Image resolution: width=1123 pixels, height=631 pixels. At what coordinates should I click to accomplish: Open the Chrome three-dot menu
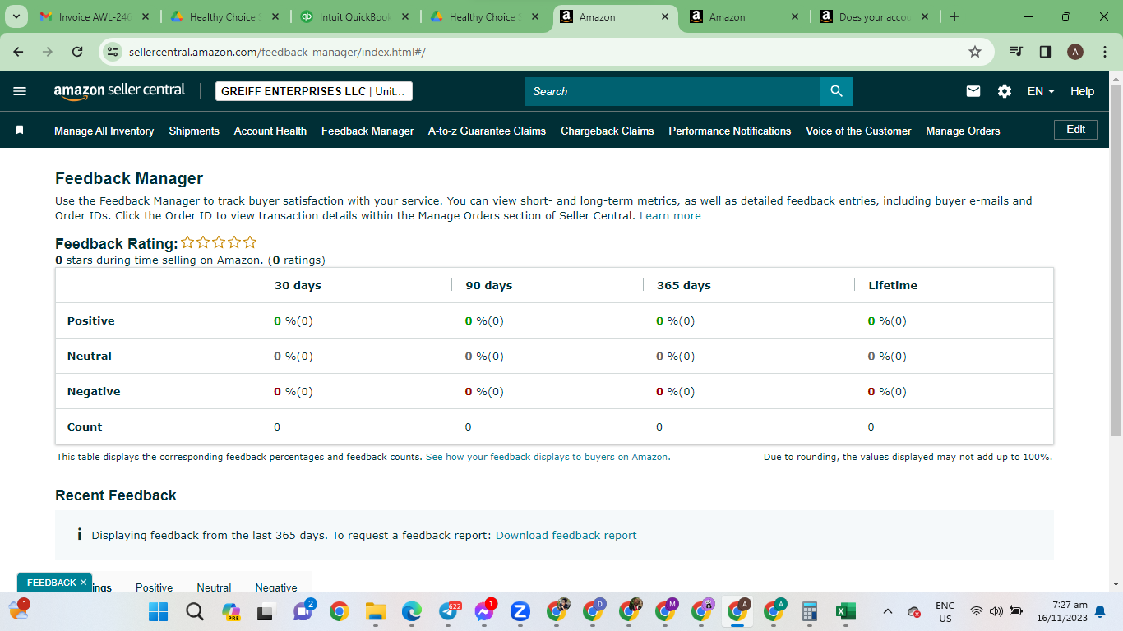point(1104,52)
